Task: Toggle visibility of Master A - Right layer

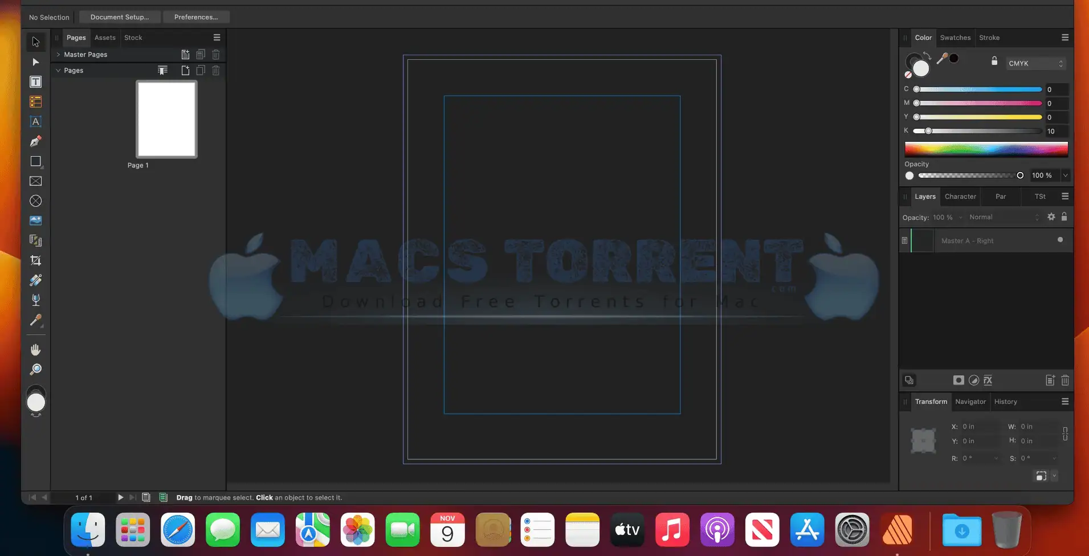Action: (1060, 240)
